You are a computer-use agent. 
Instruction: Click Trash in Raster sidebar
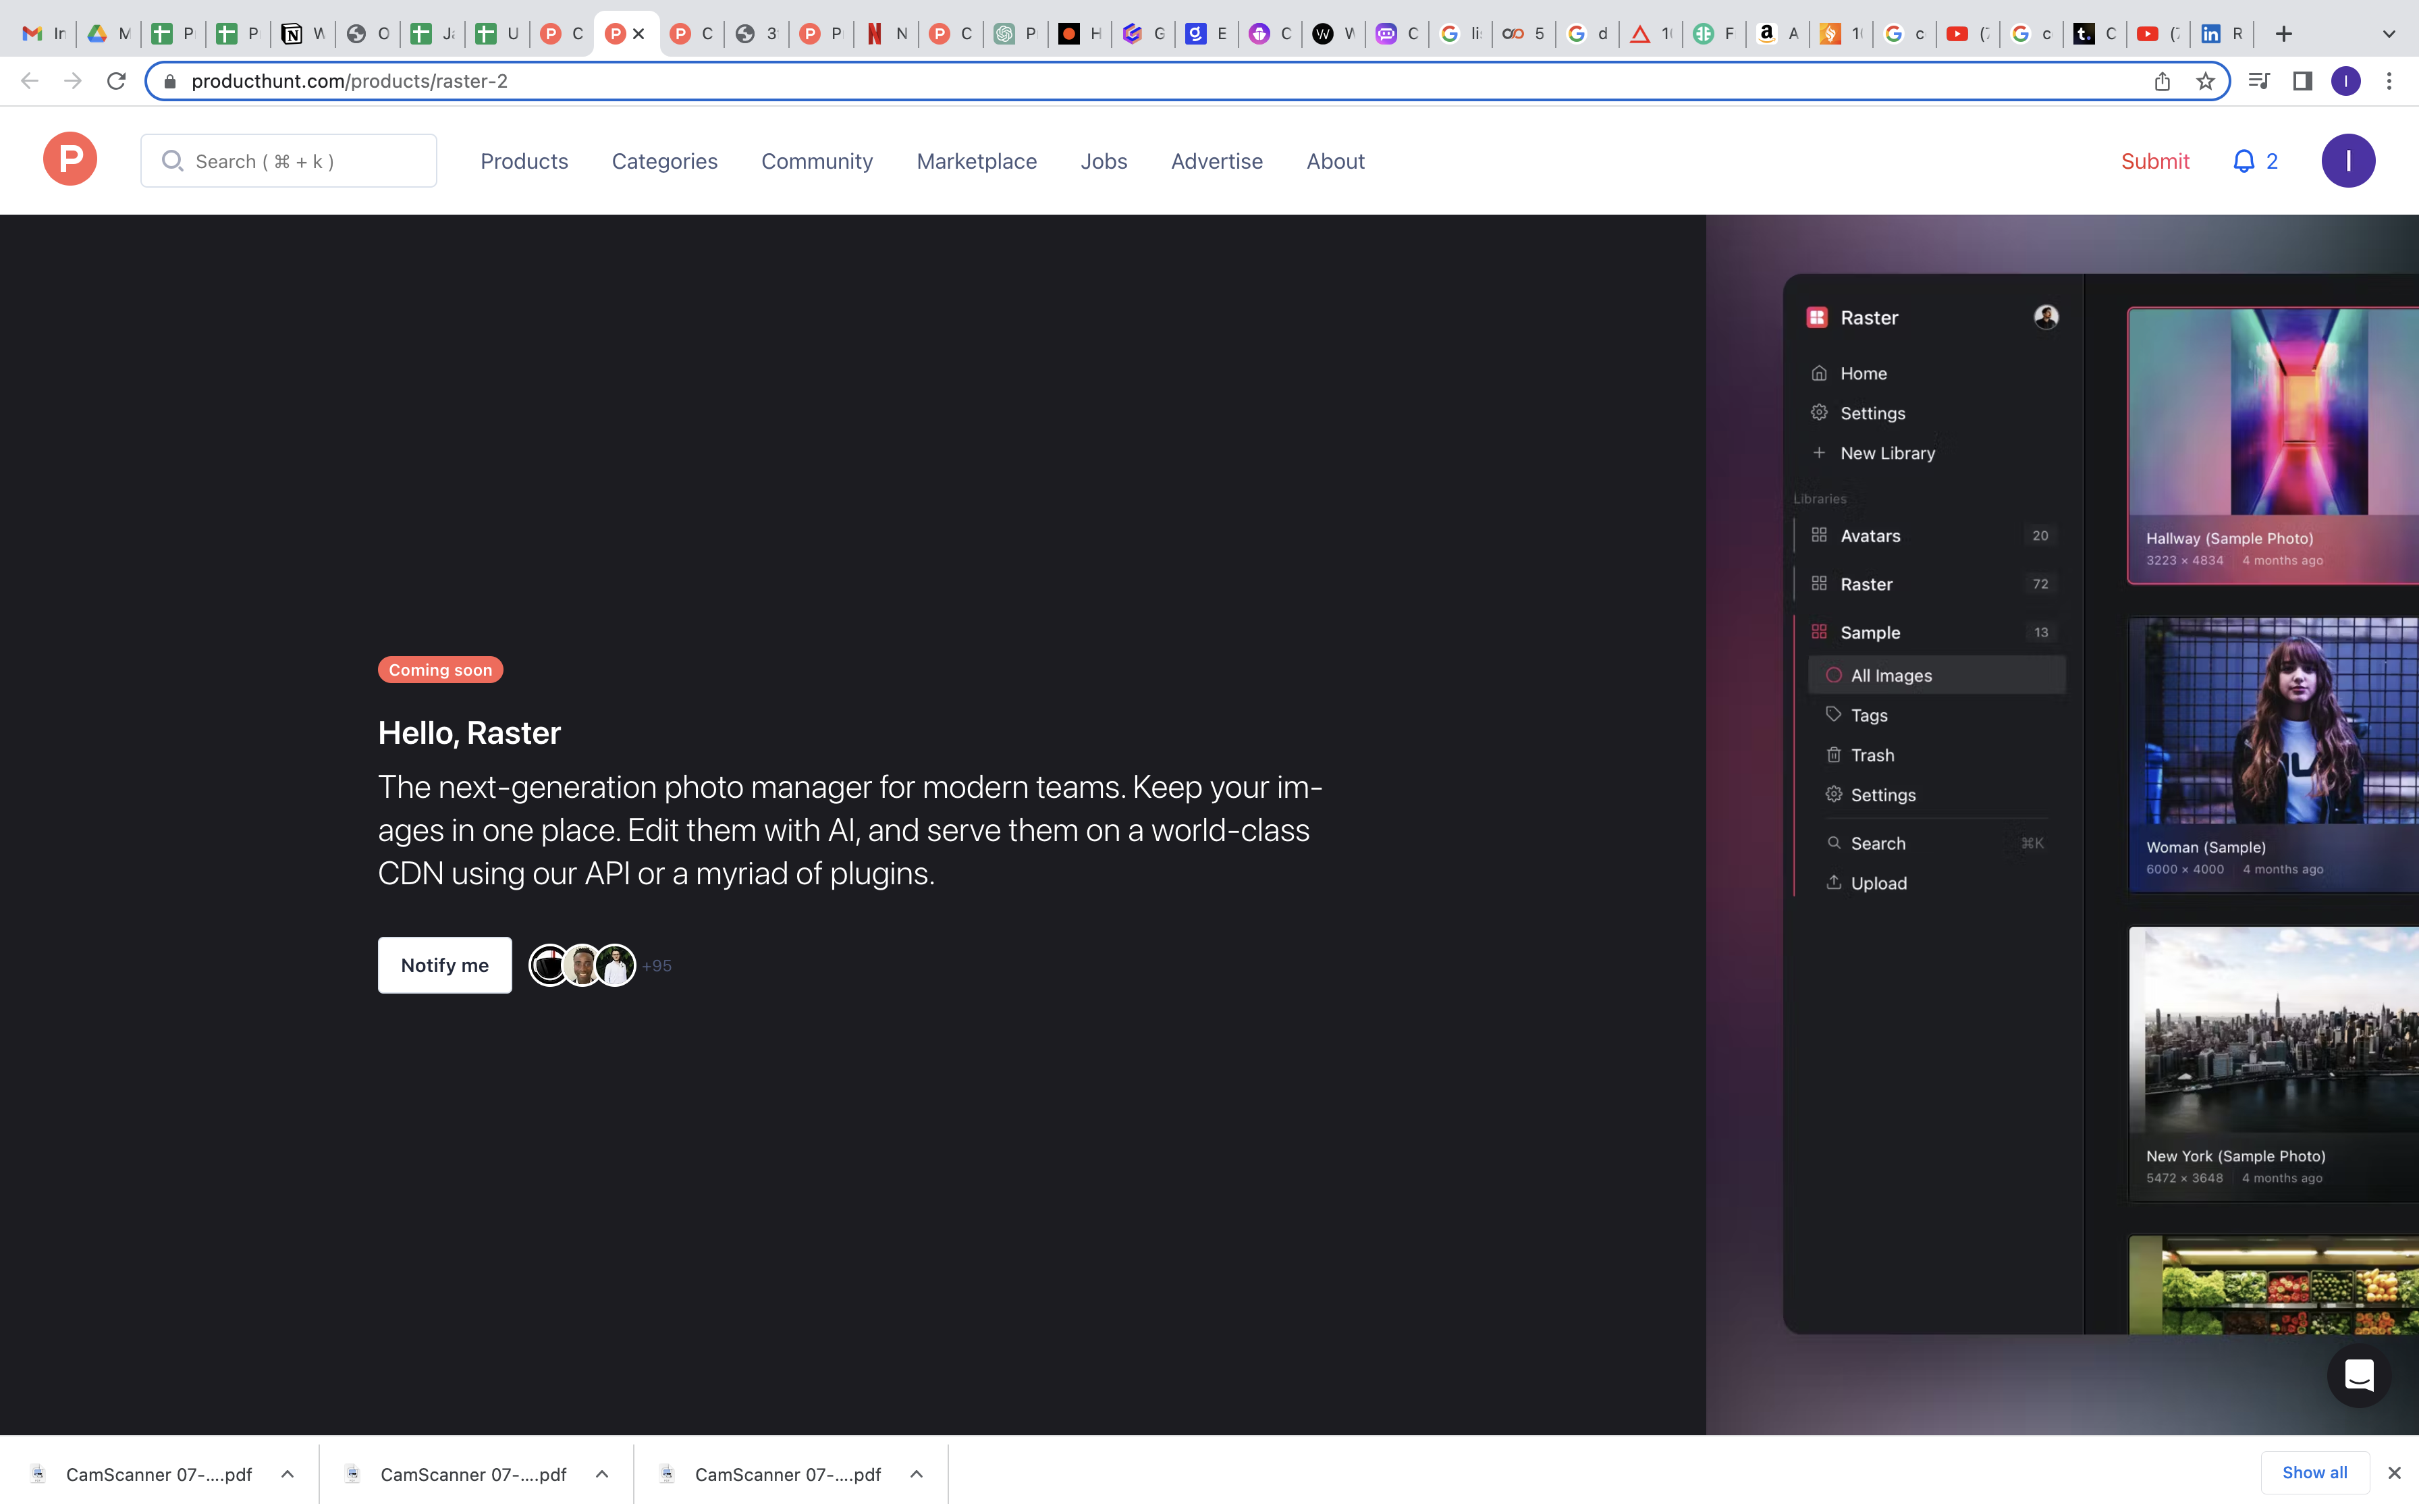click(x=1871, y=755)
